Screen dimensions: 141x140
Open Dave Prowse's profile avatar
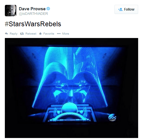pos(11,11)
